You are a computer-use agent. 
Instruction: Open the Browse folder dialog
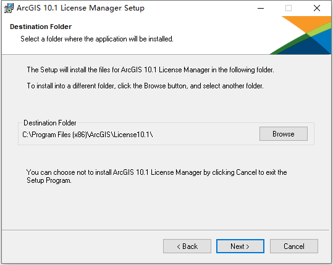tap(284, 134)
